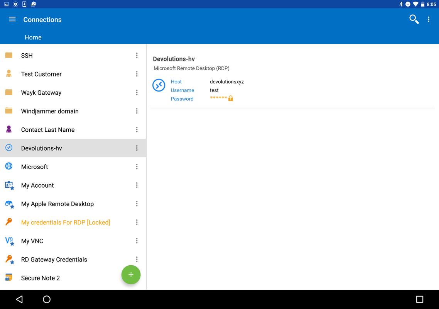The width and height of the screenshot is (439, 309).
Task: Tap the Bluetooth status bar icon
Action: click(x=401, y=4)
